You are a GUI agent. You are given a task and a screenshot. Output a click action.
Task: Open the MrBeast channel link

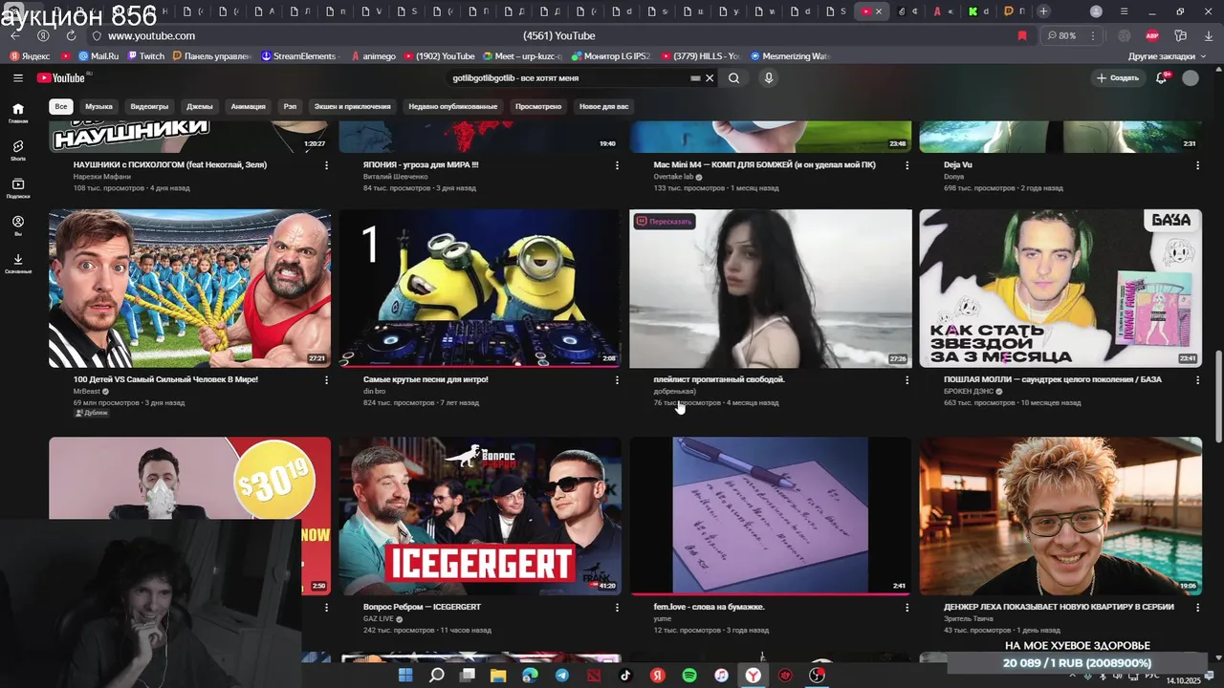86,391
